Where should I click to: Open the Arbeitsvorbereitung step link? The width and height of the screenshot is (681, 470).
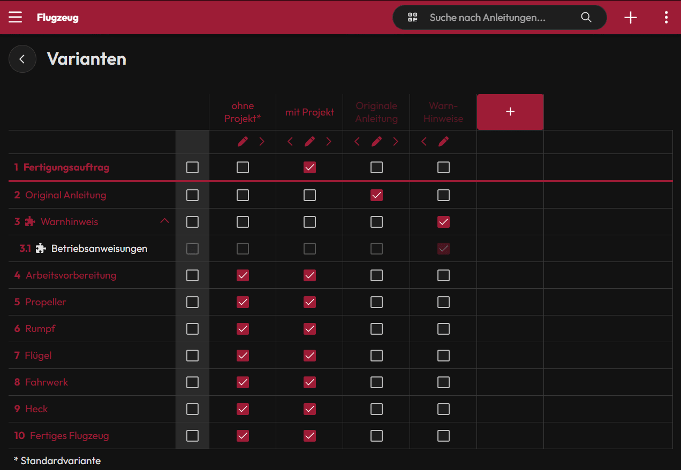(x=71, y=275)
